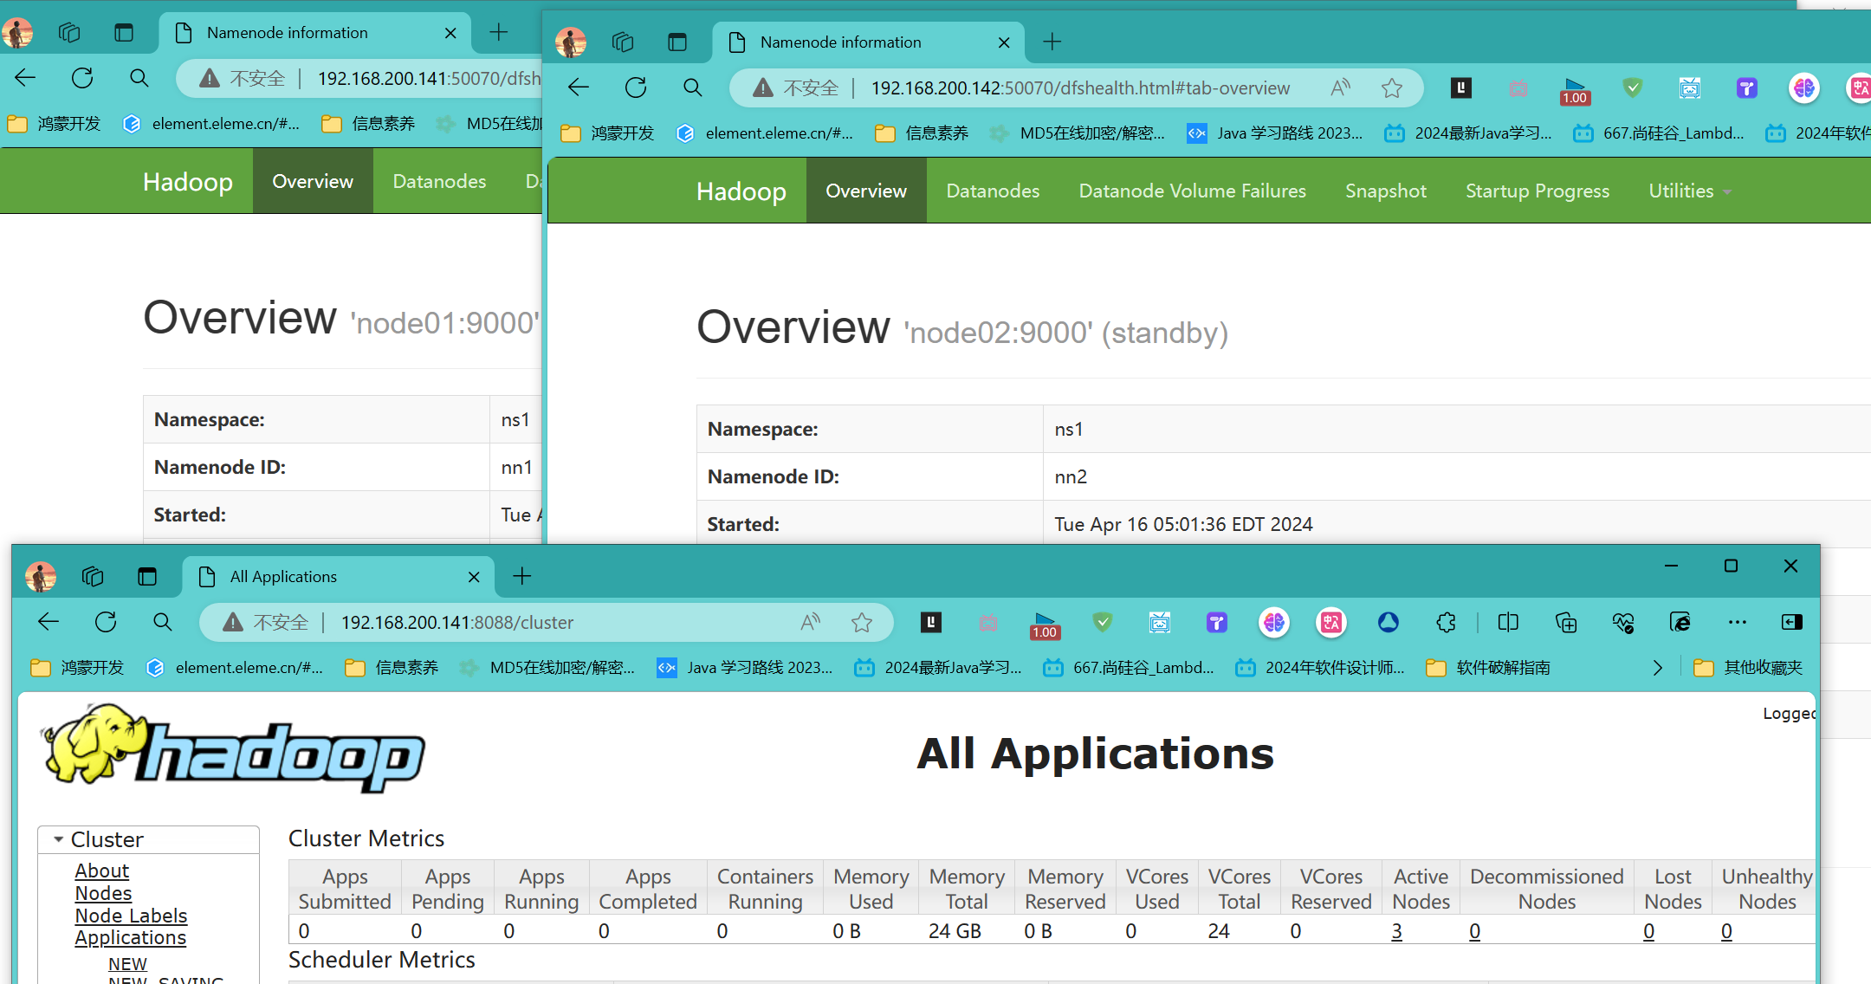Viewport: 1871px width, 984px height.
Task: Click the black L extension icon in front window
Action: coord(931,622)
